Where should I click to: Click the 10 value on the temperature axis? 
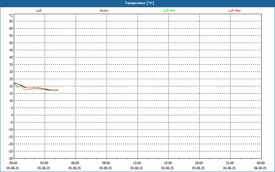11,100
